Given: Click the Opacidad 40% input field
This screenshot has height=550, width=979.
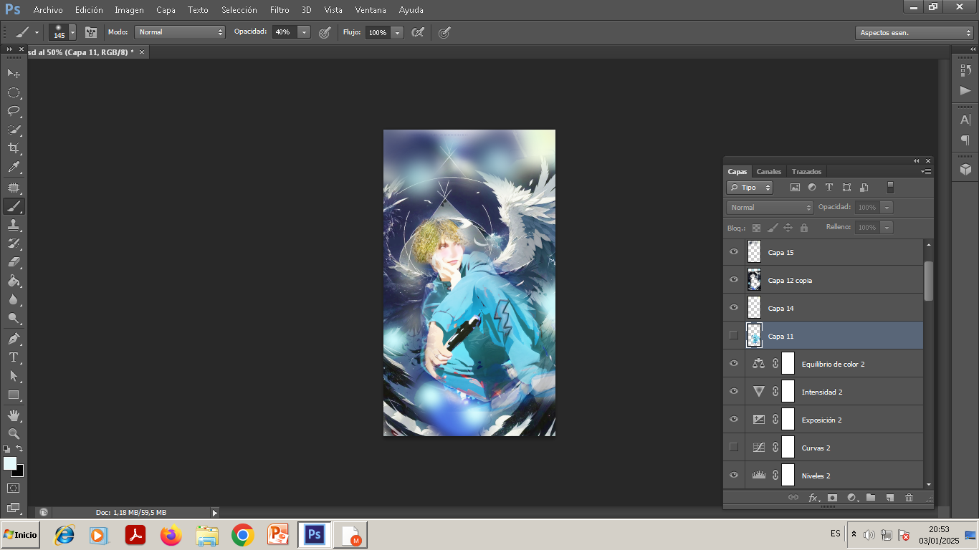Looking at the screenshot, I should coord(284,32).
